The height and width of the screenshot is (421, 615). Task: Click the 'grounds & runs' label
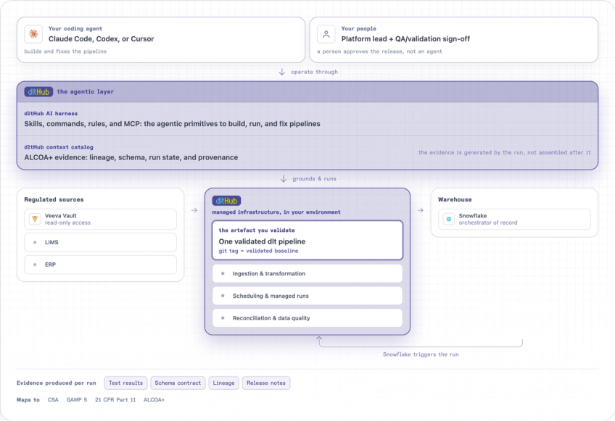(x=314, y=179)
